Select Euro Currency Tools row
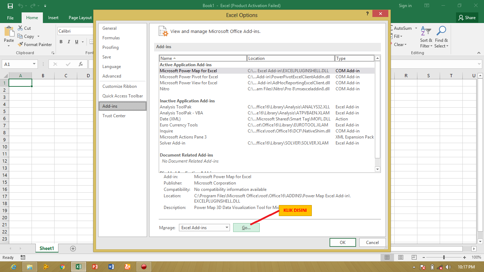Image resolution: width=484 pixels, height=272 pixels. (267, 125)
